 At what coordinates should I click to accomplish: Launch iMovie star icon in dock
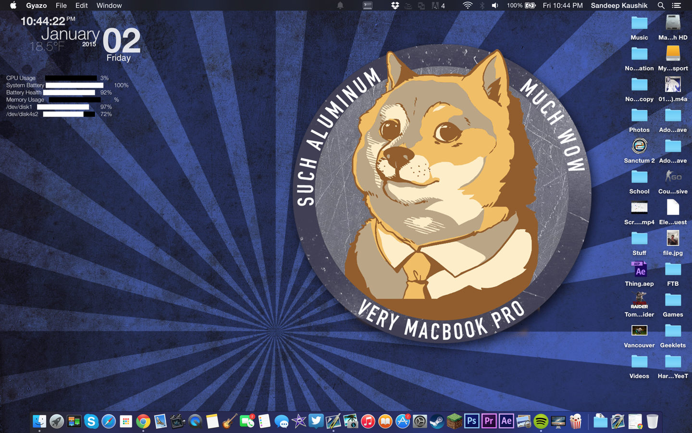coord(299,421)
